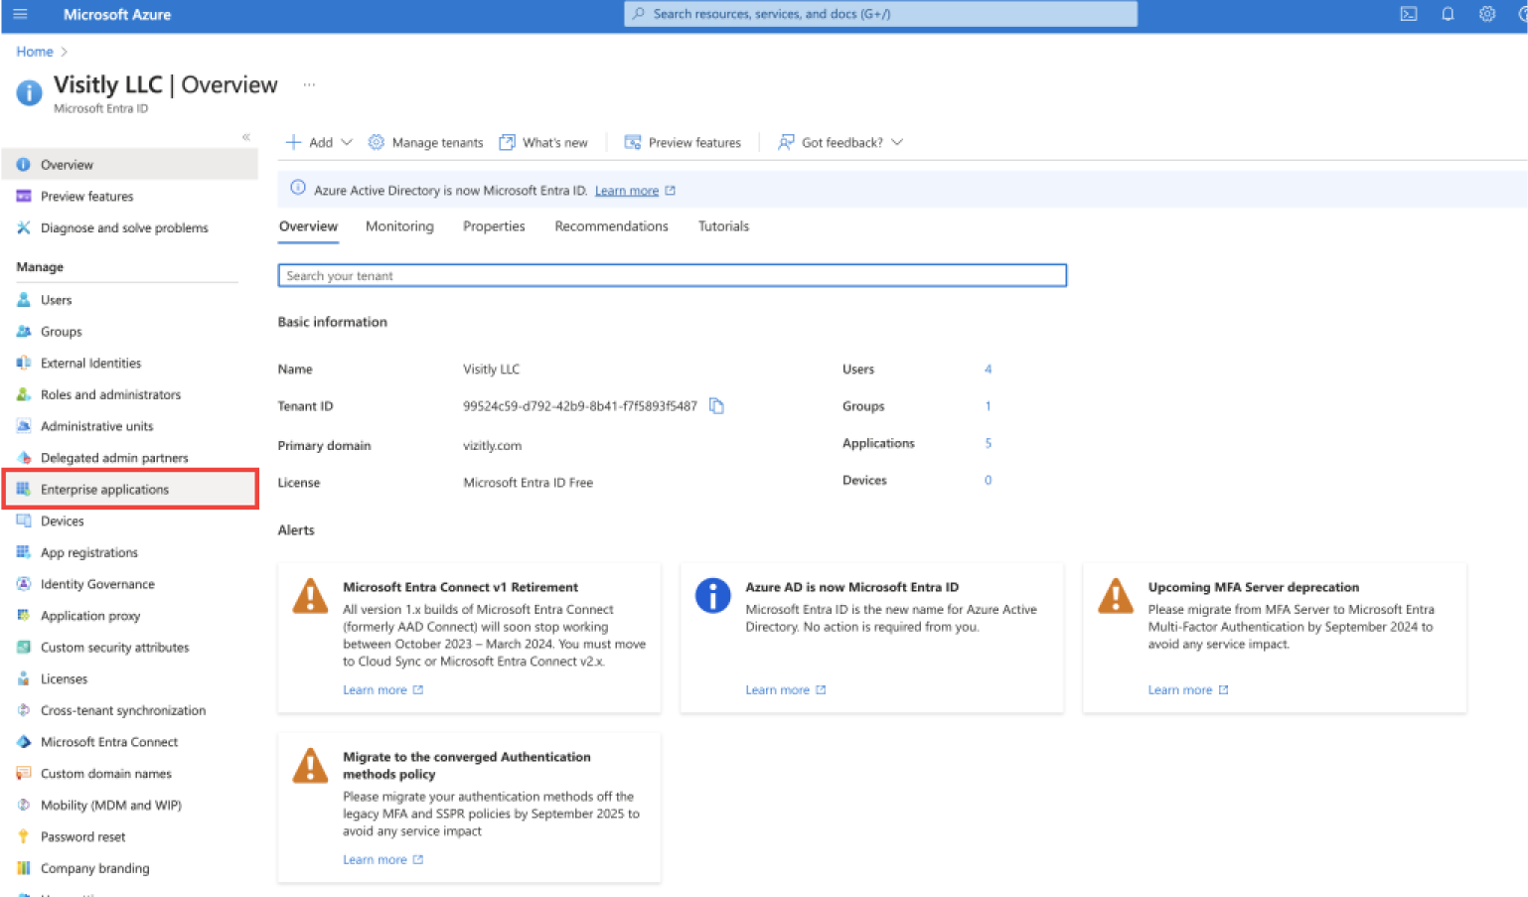Click the Identity Governance icon
Screen dimensions: 1528x897
pyautogui.click(x=24, y=584)
